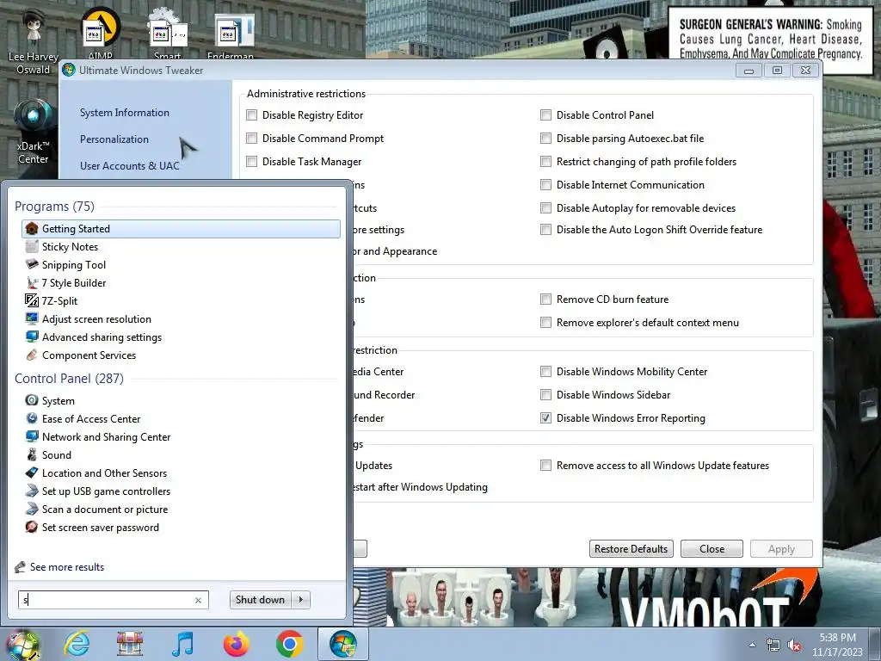Open Firefox from the taskbar
The height and width of the screenshot is (661, 881).
[x=236, y=644]
